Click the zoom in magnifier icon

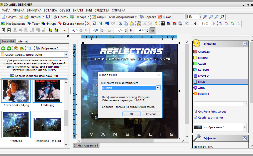[x=205, y=16]
